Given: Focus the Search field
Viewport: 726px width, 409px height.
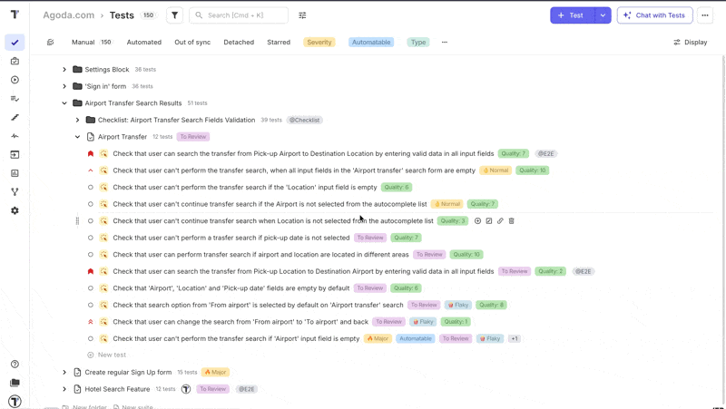Looking at the screenshot, I should 239,15.
